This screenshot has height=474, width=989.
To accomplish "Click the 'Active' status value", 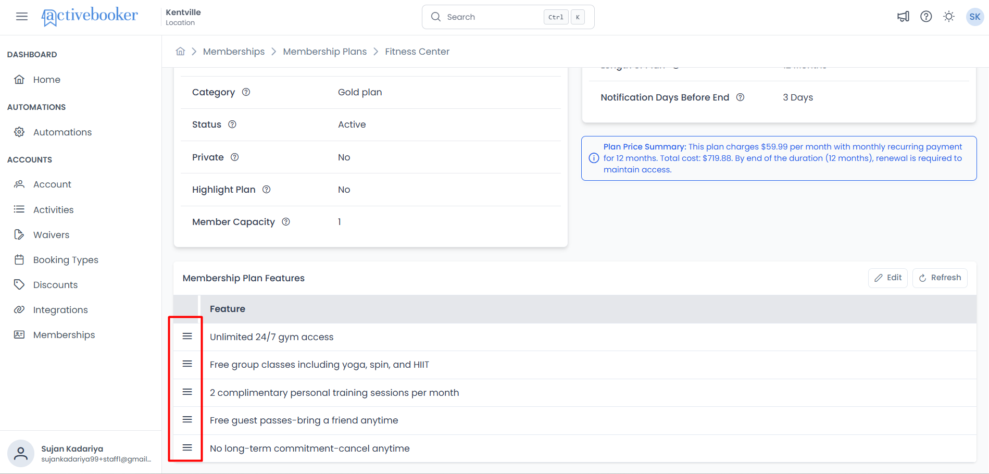I will click(x=352, y=124).
